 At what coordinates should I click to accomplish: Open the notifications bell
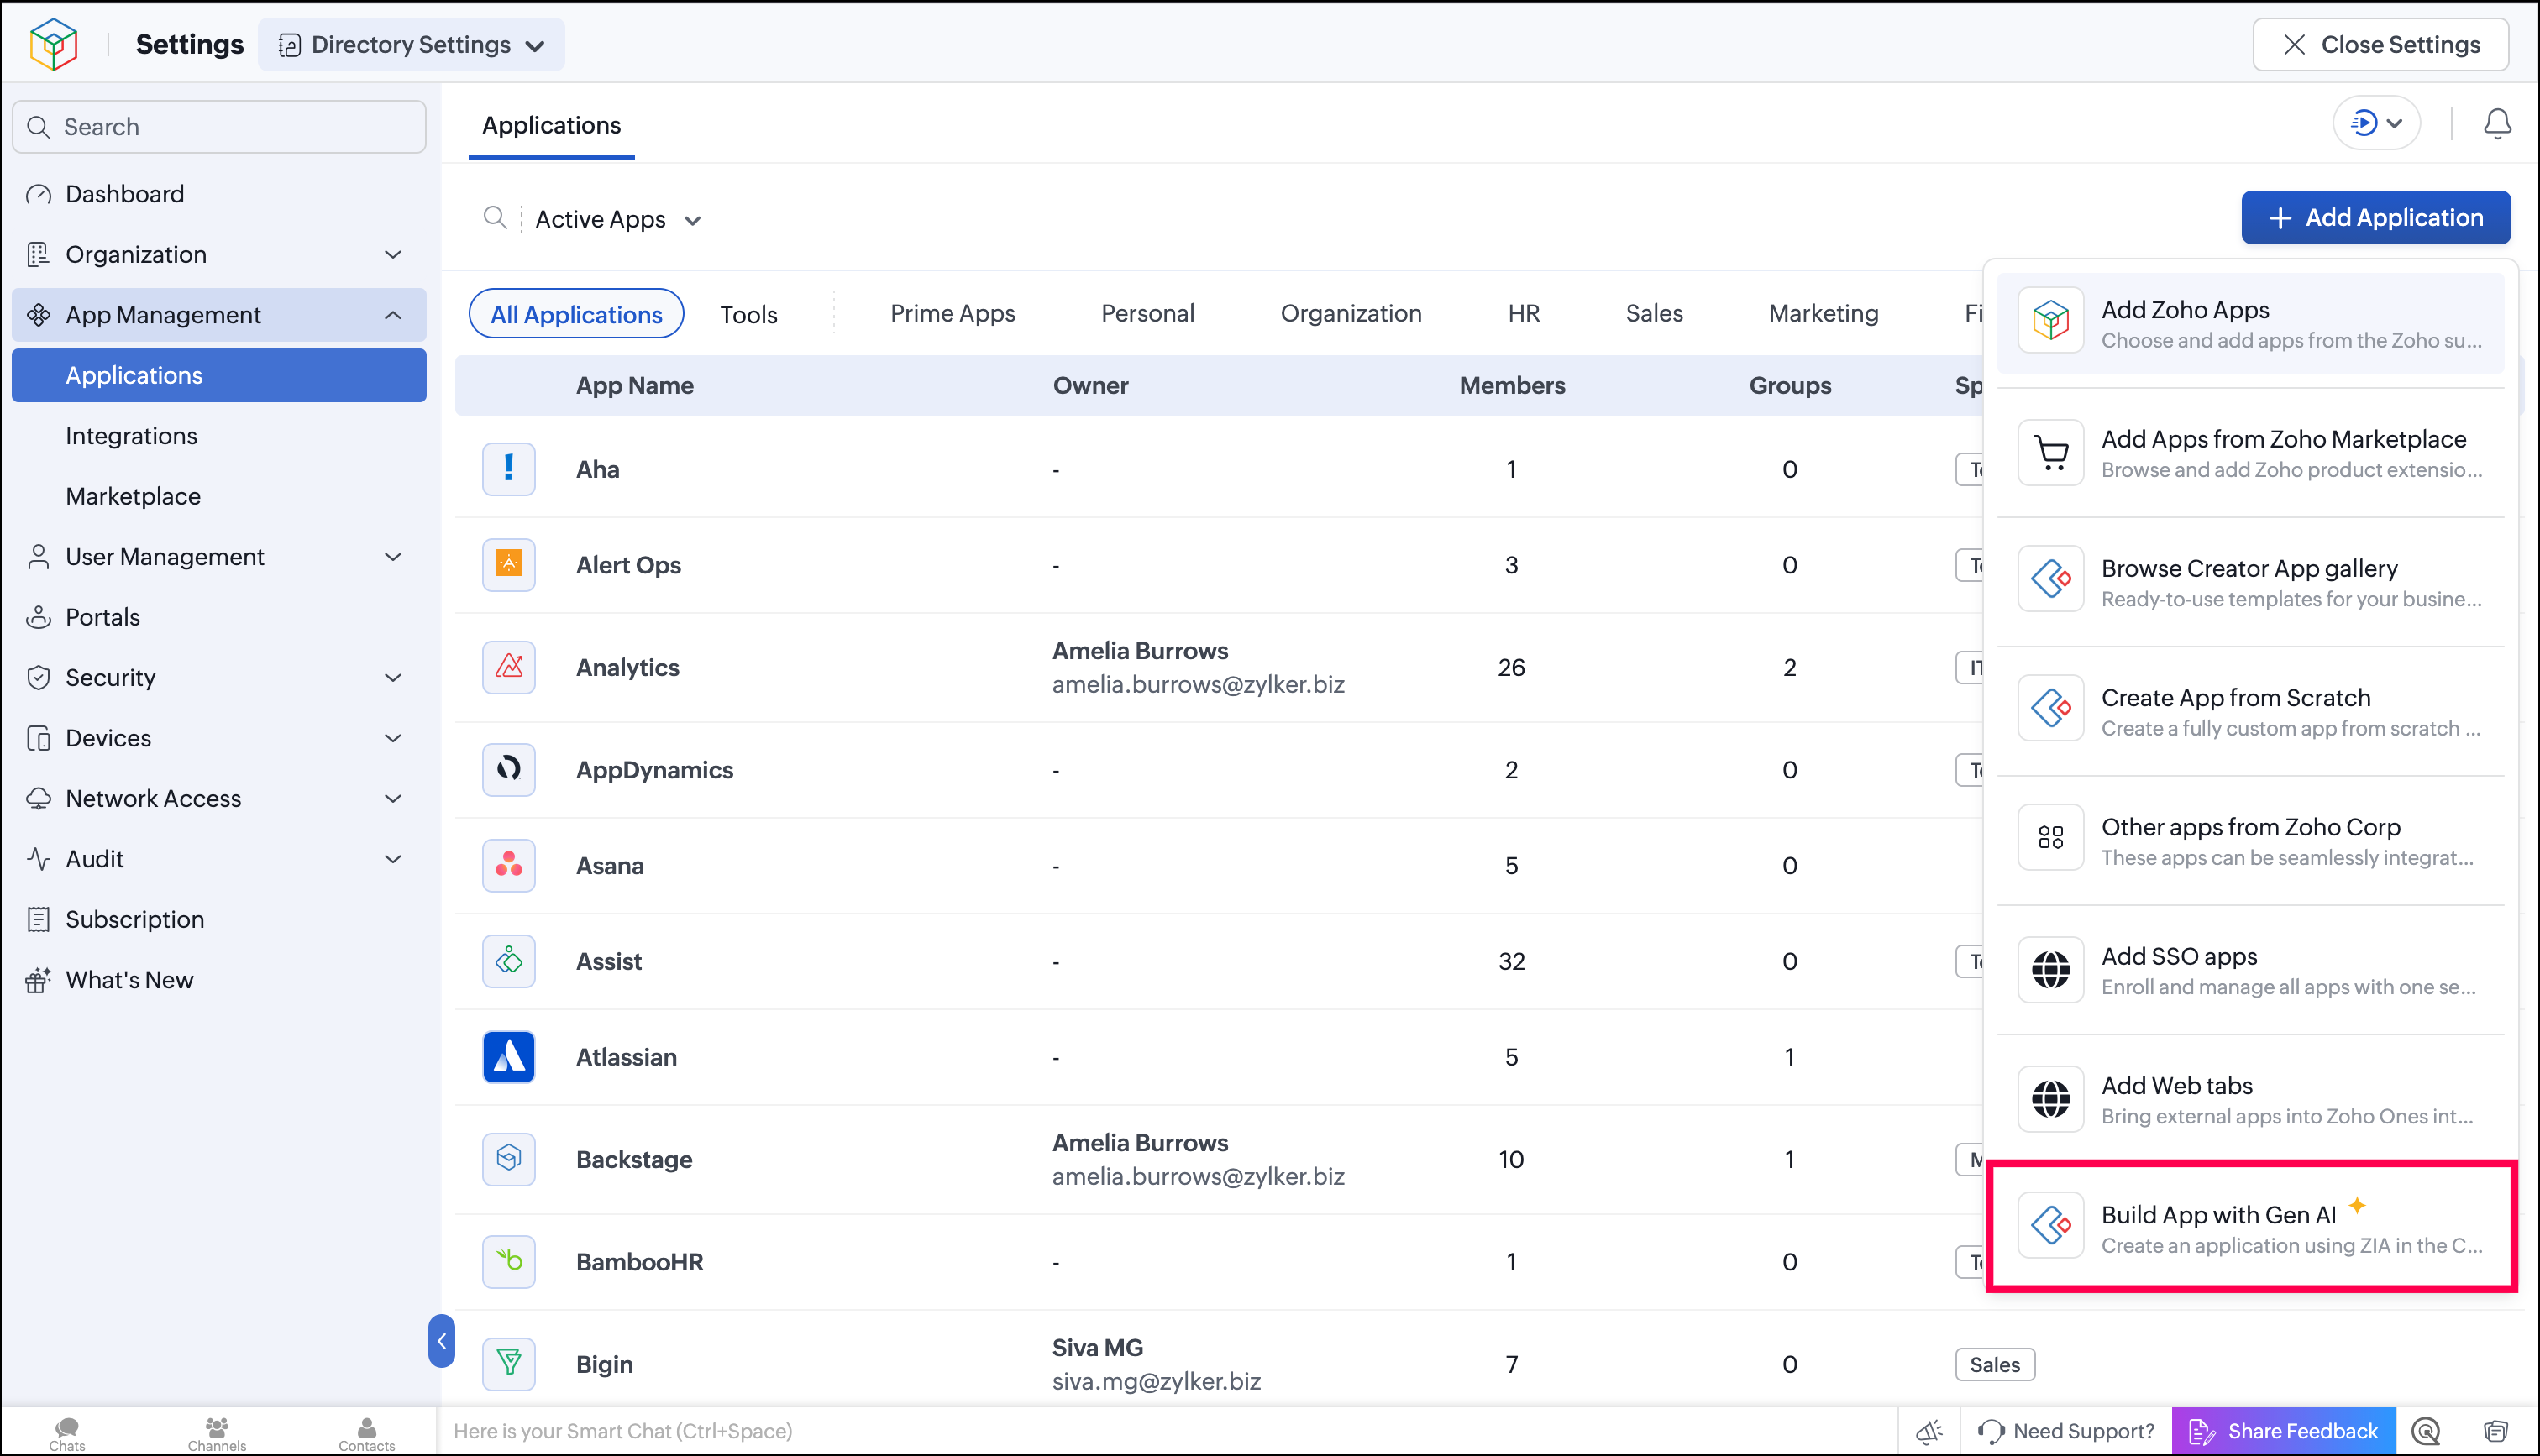2497,123
